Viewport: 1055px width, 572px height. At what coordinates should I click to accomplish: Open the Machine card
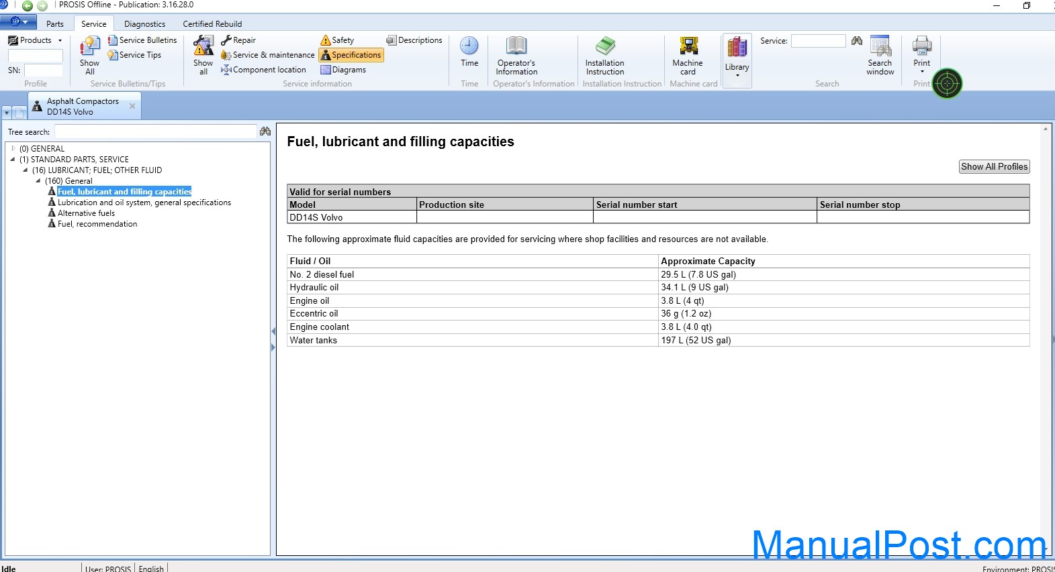click(688, 56)
